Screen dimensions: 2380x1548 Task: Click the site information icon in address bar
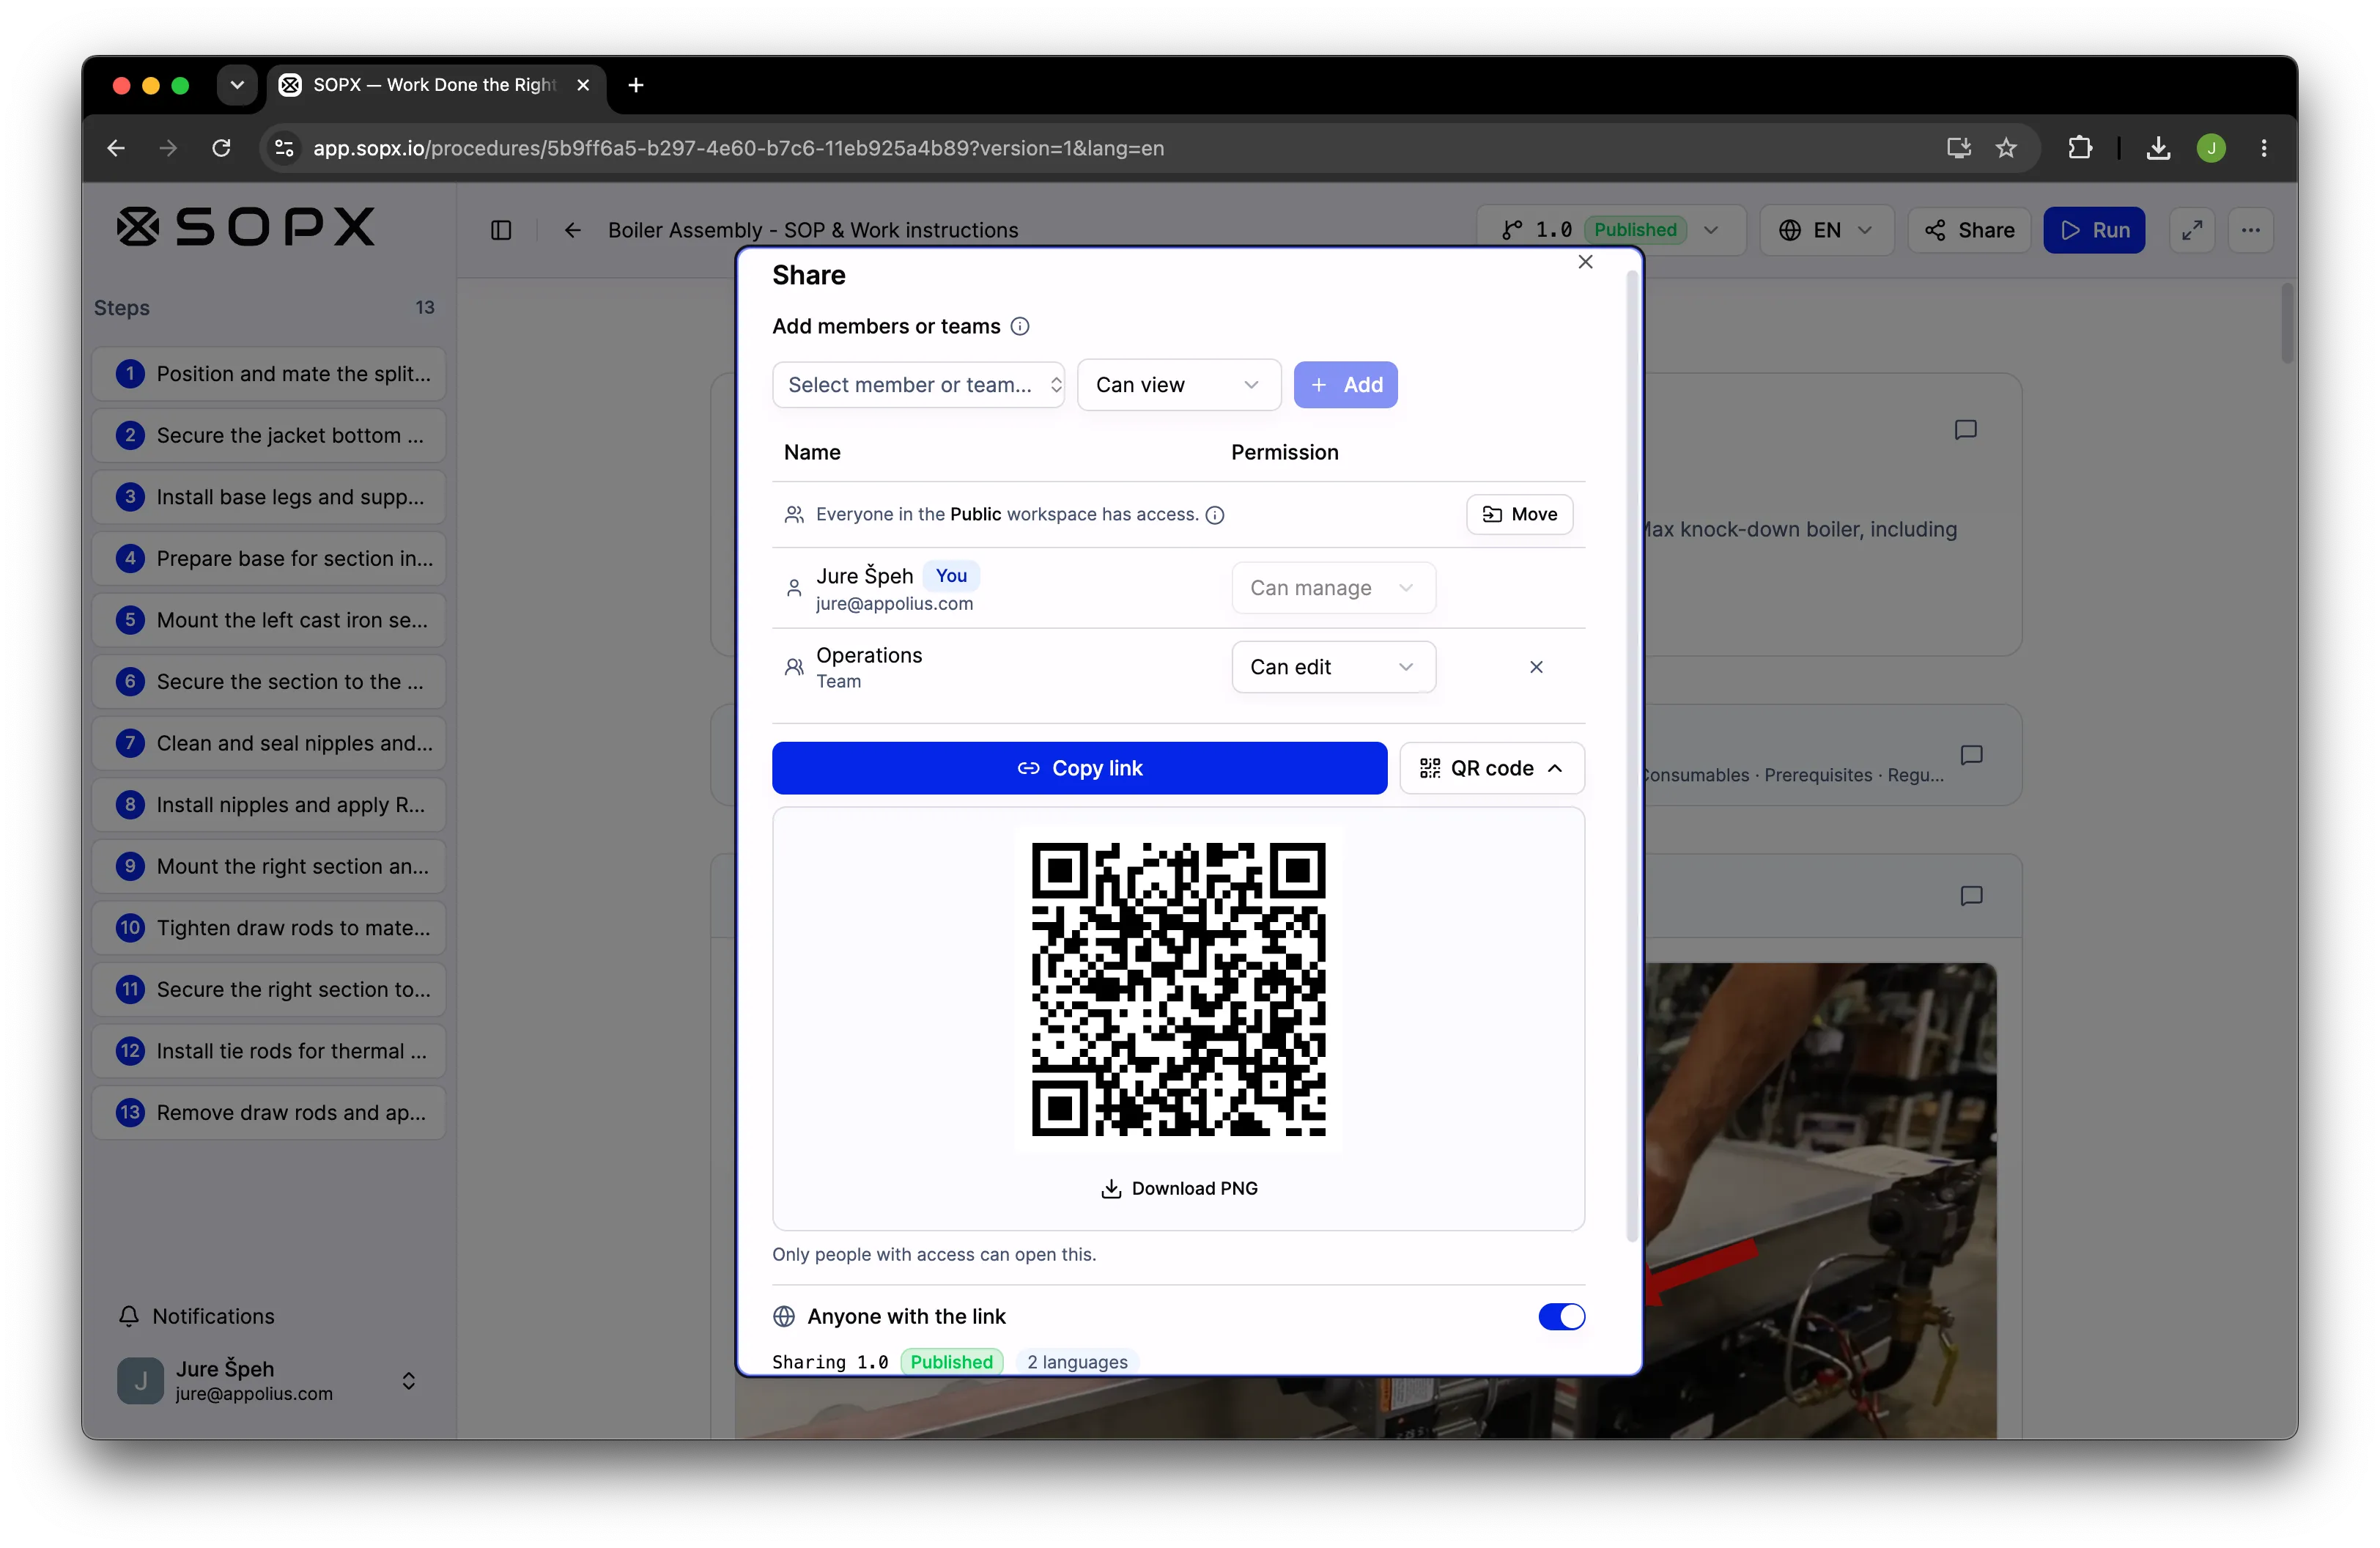(x=284, y=148)
